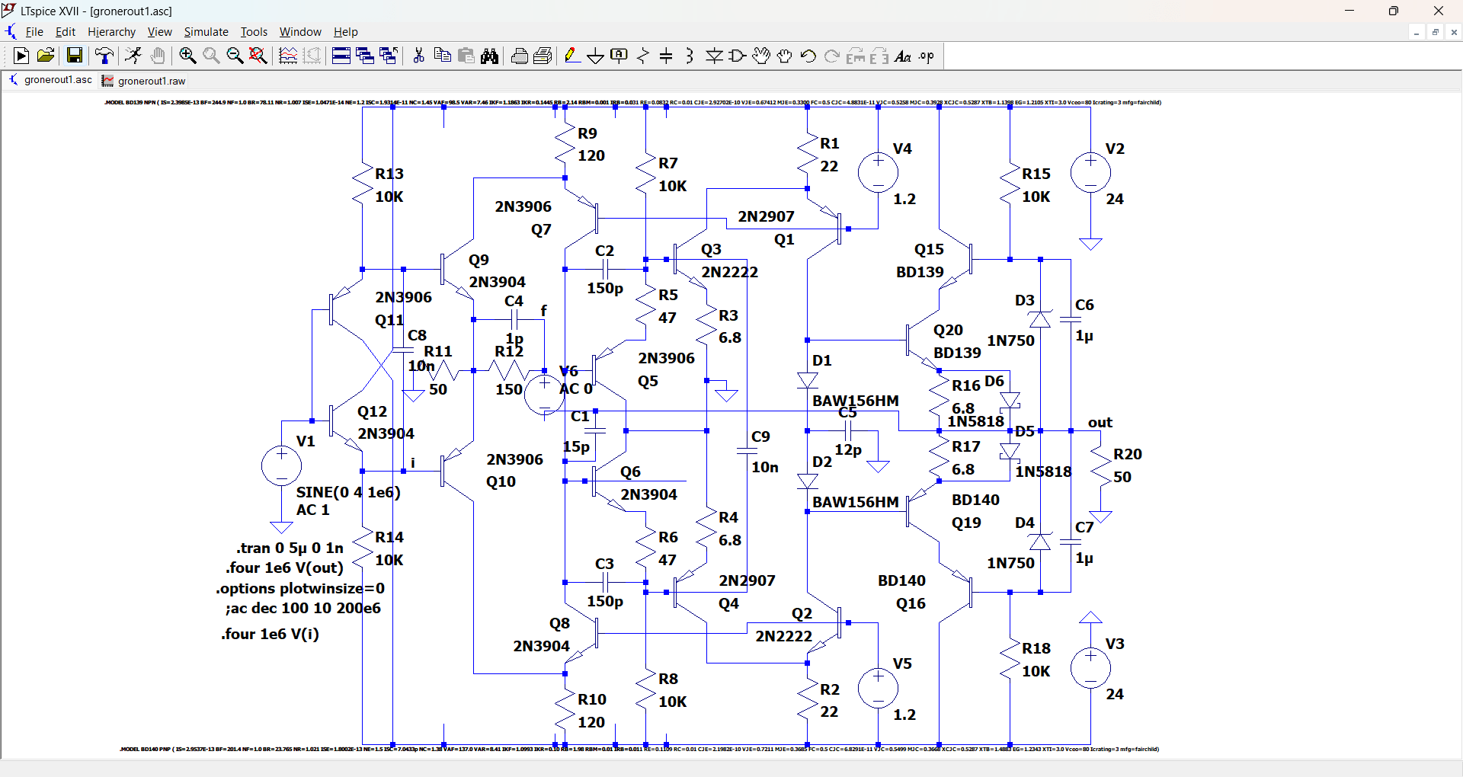Click the Autorange waveform plot icon
1463x777 pixels.
tap(288, 56)
